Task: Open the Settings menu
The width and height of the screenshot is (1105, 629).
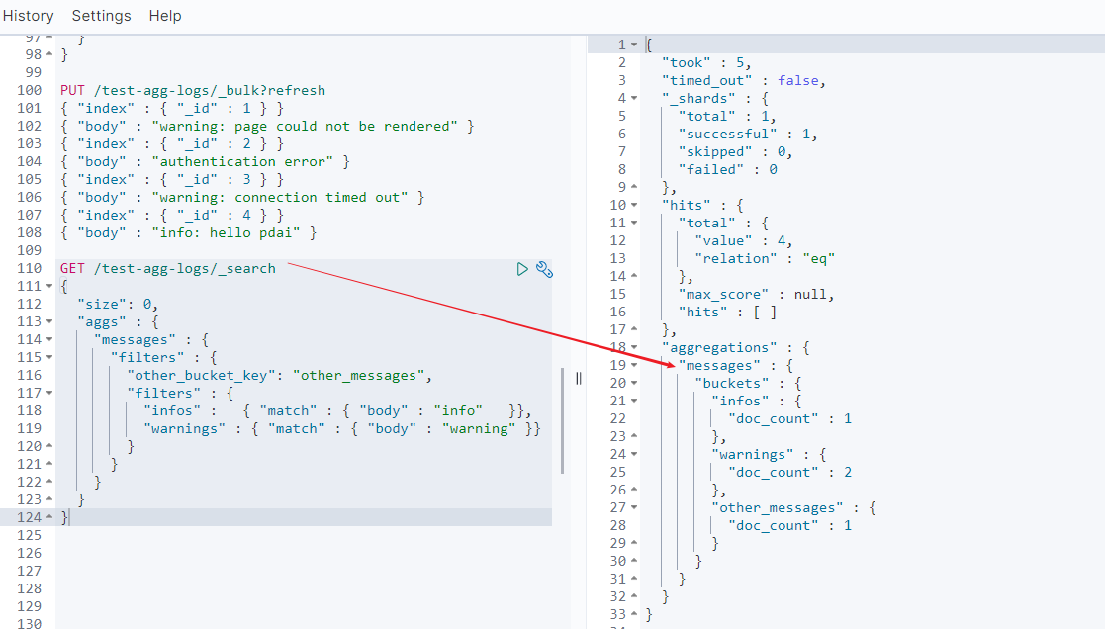Action: tap(101, 16)
